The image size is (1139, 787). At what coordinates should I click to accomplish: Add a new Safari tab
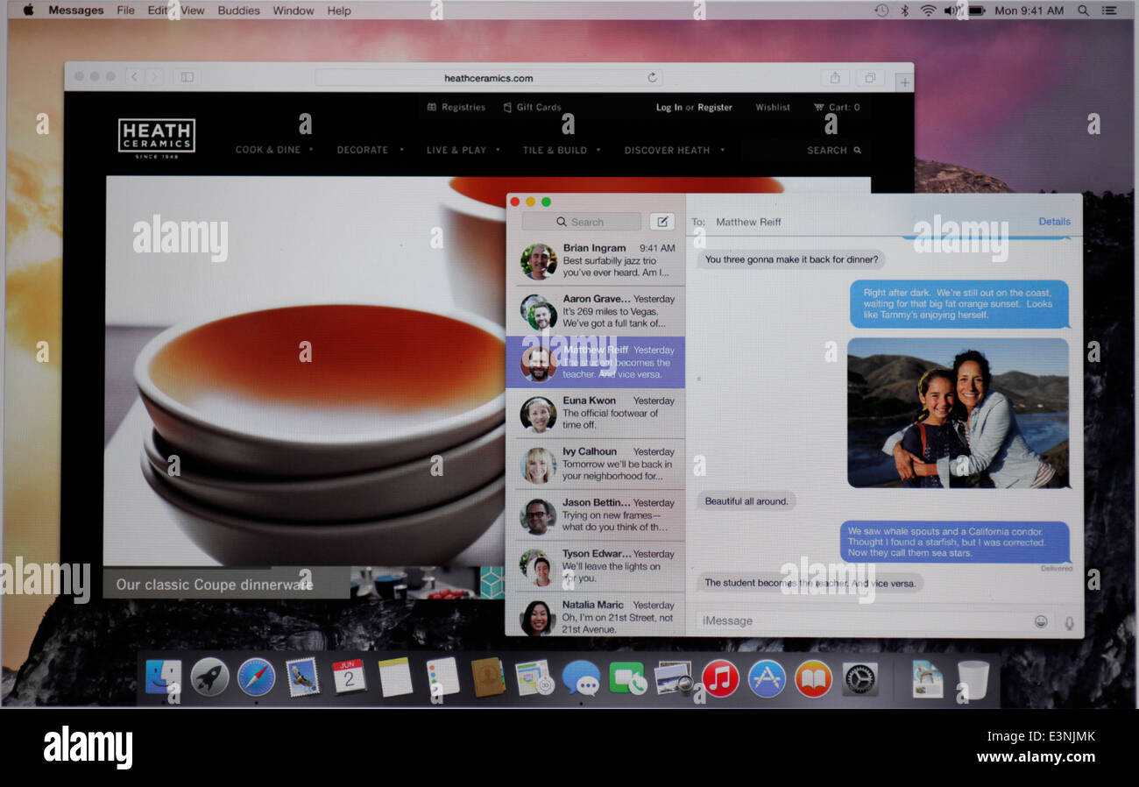click(903, 82)
